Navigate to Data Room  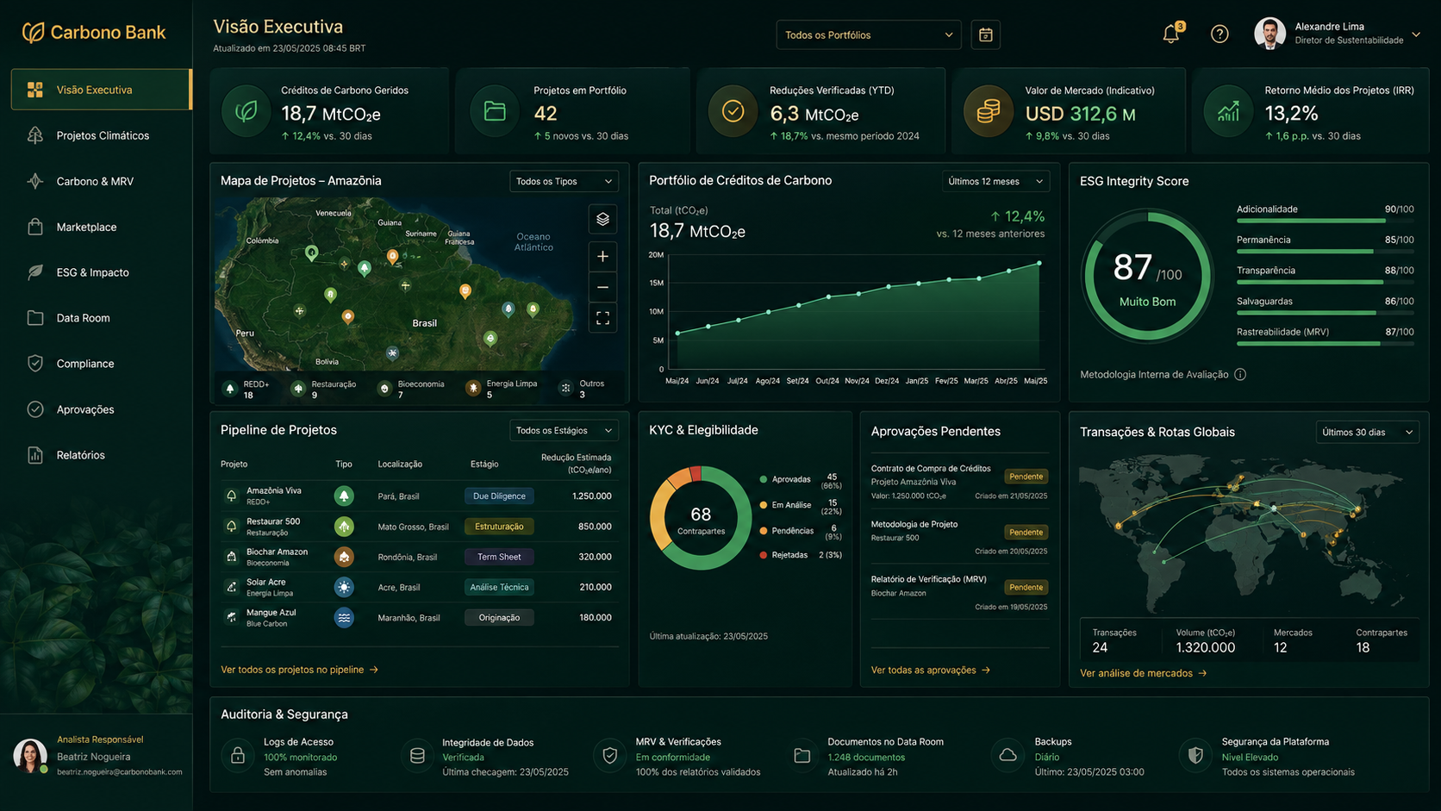coord(102,318)
